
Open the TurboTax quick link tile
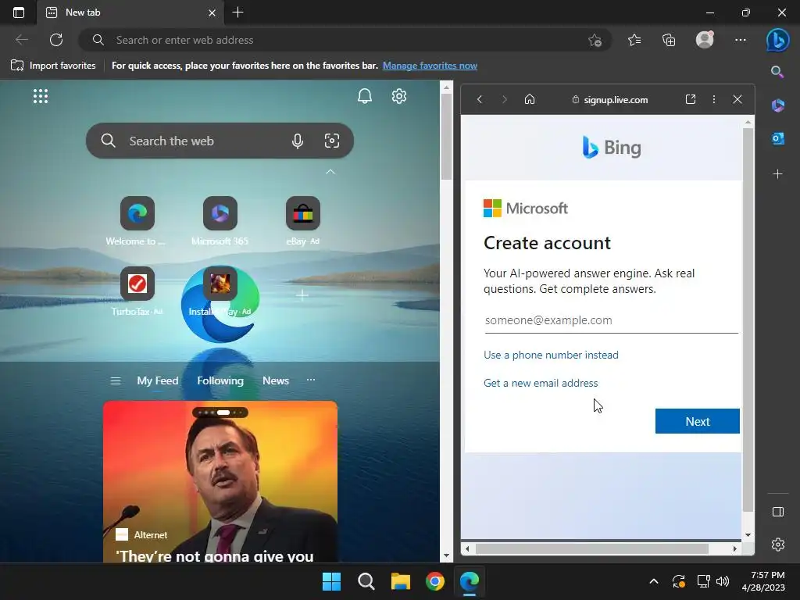click(x=137, y=292)
